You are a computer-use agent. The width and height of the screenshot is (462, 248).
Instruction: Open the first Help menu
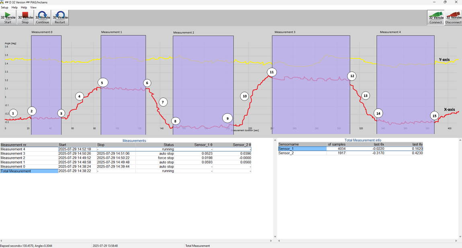[x=14, y=7]
